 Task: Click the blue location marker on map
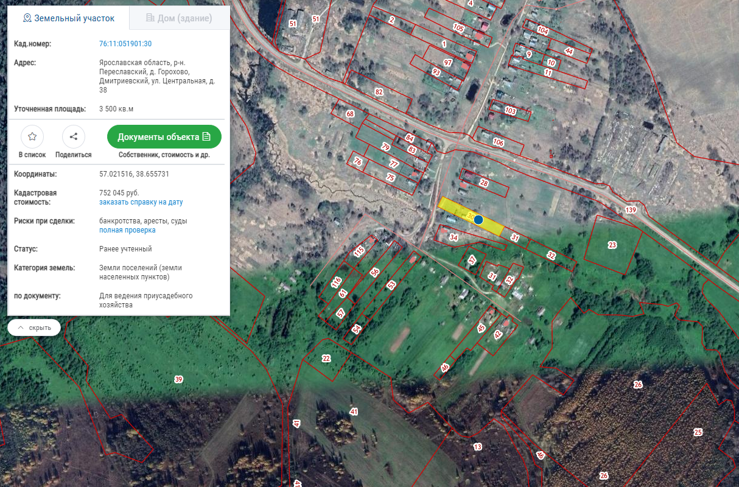pyautogui.click(x=478, y=220)
